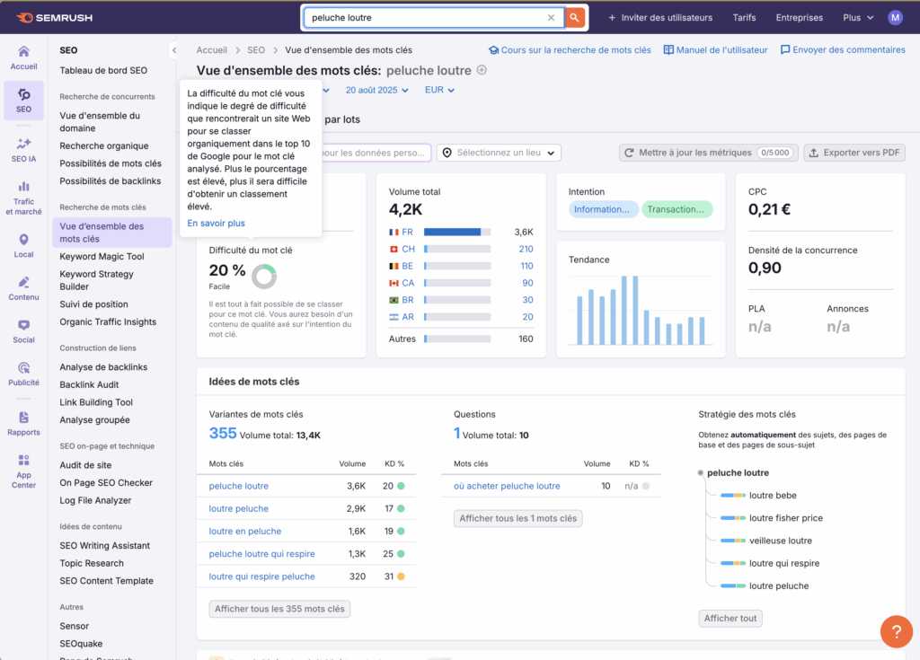This screenshot has width=920, height=660.
Task: Expand the loutre bebe strategy item
Action: (x=758, y=495)
